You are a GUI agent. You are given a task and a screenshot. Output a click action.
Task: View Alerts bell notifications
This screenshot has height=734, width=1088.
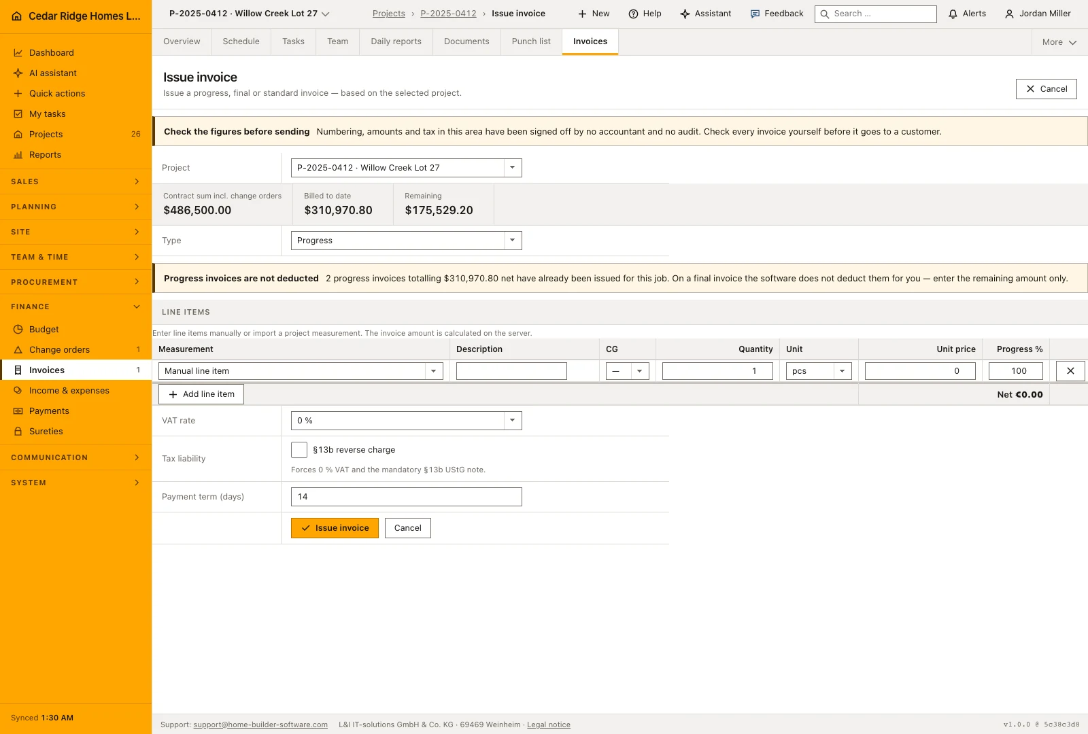967,14
